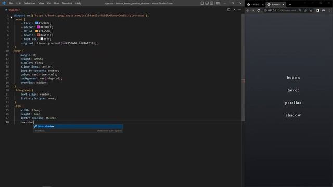Click the VS Code logo icon

coord(4,3)
